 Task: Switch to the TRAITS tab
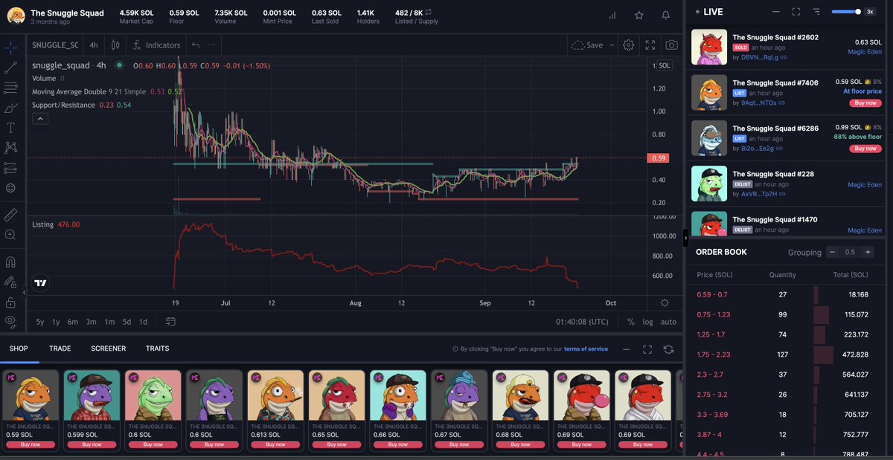pyautogui.click(x=158, y=349)
